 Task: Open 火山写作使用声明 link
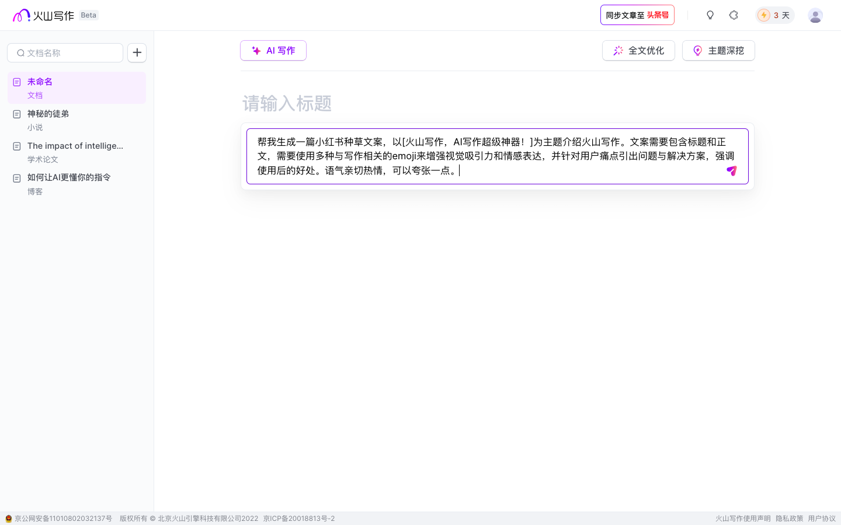pyautogui.click(x=743, y=519)
